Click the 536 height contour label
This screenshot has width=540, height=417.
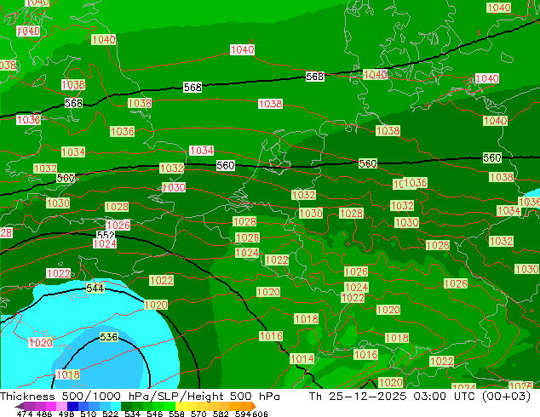[x=109, y=337]
